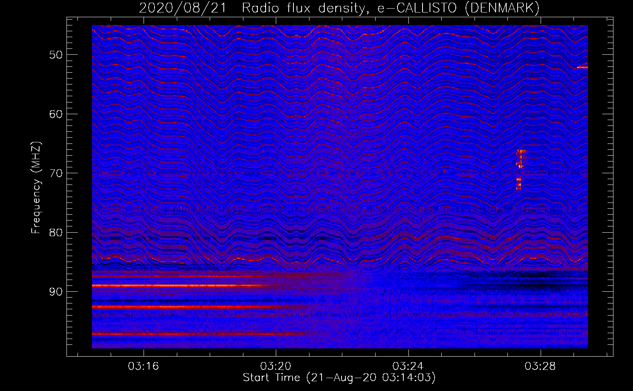Click the 50 frequency tick label
633x391 pixels.
tap(56, 55)
